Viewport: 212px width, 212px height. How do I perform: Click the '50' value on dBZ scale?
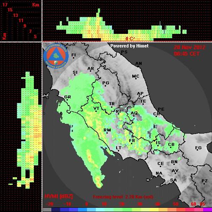point(176,204)
